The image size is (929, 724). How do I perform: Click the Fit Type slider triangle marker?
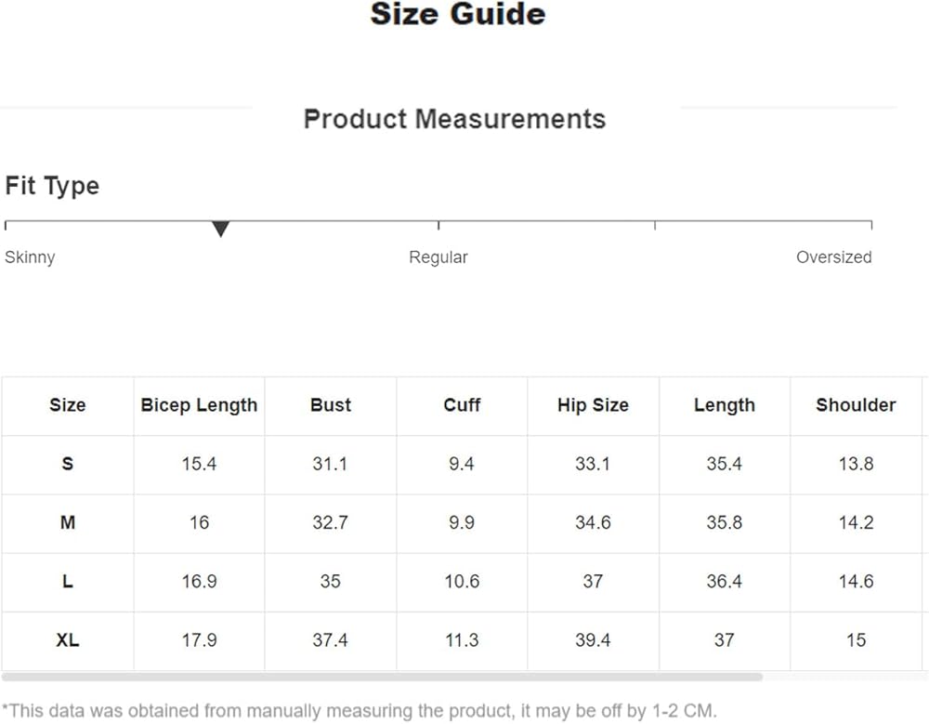(220, 229)
